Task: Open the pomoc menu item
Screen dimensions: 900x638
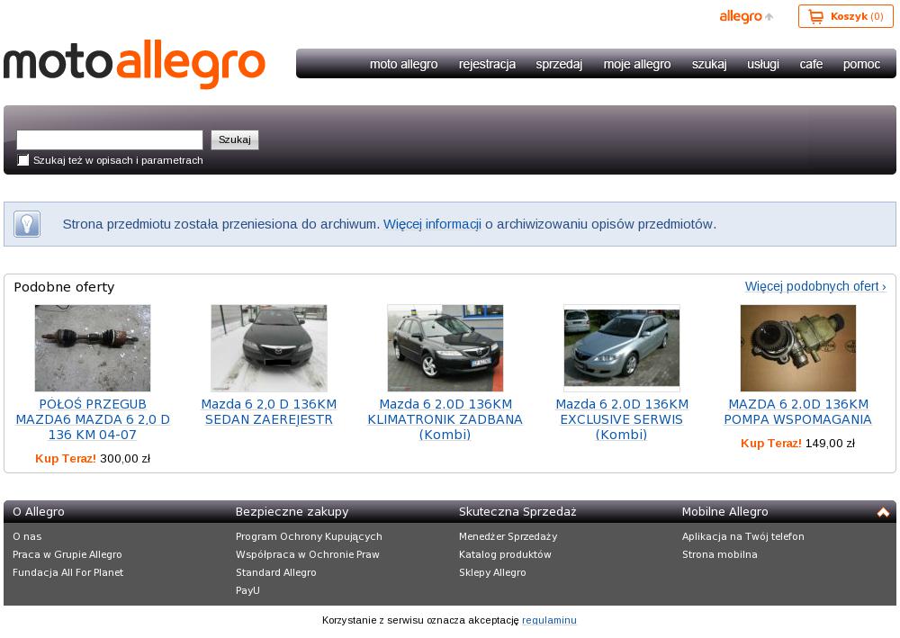Action: tap(861, 64)
